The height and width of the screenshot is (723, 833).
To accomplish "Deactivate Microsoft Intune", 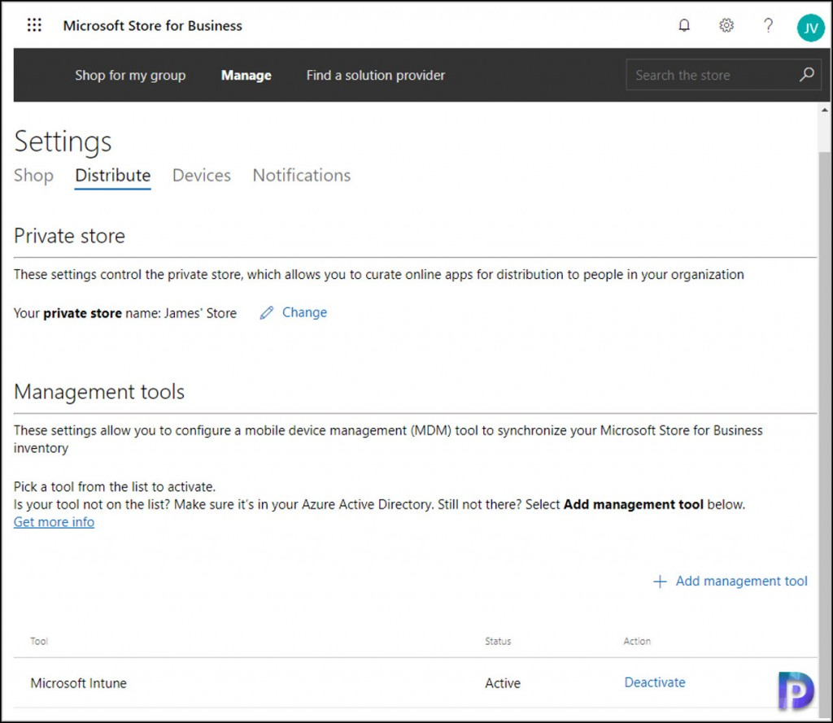I will [x=655, y=682].
